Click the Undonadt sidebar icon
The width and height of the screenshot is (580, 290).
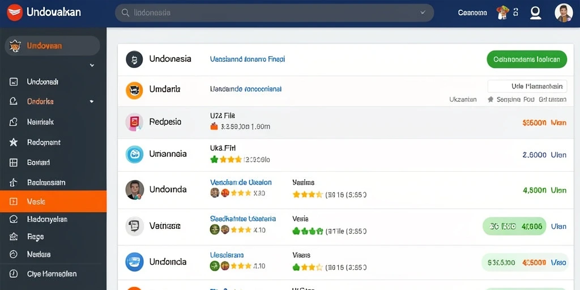[x=14, y=82]
